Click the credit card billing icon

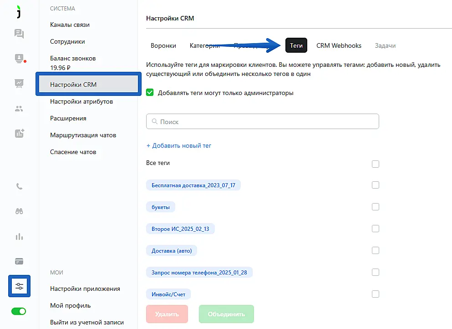tap(19, 261)
